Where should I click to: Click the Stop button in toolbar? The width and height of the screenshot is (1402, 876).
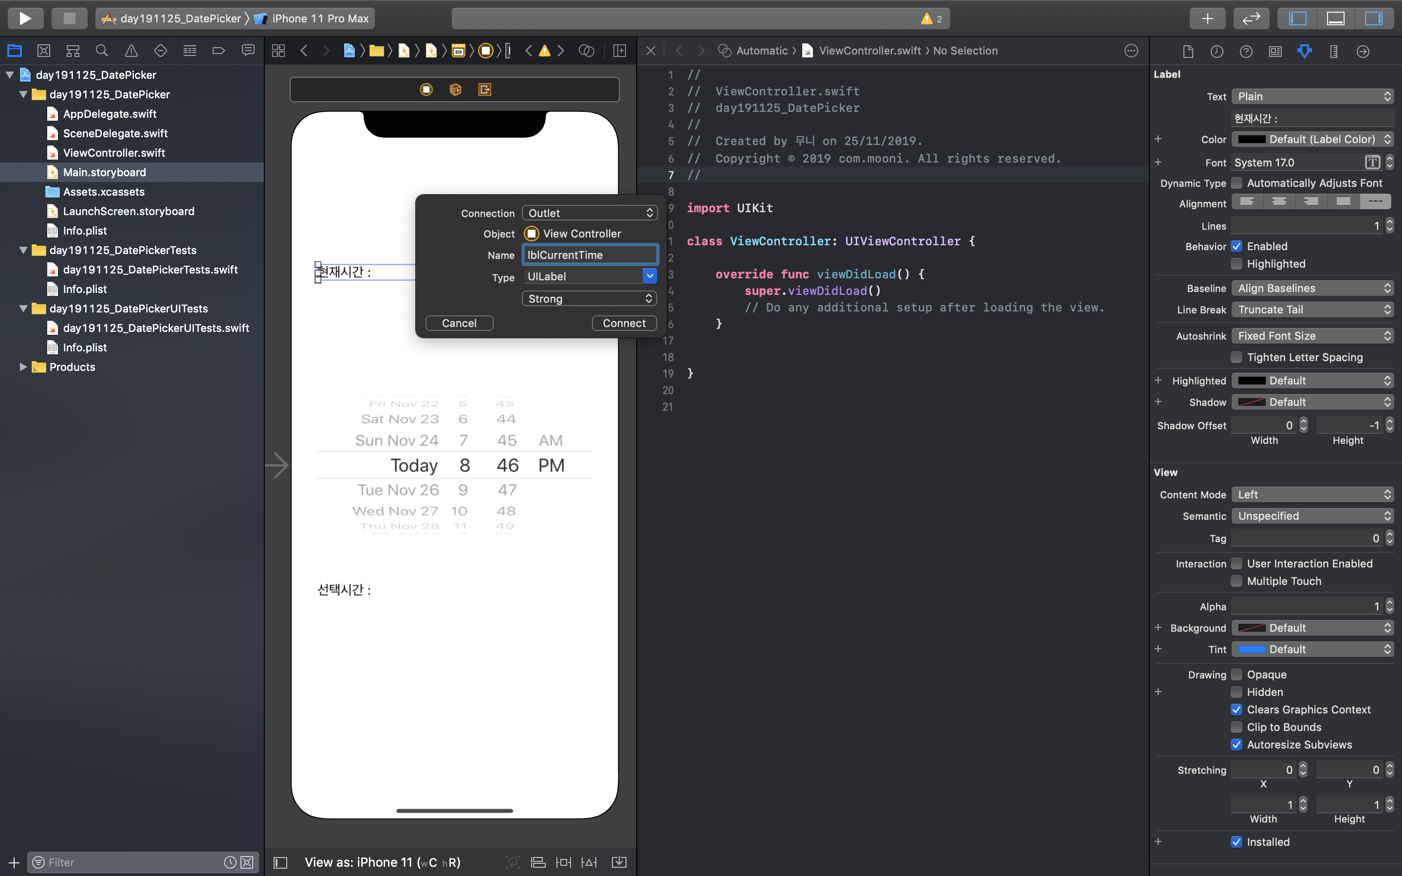(x=69, y=18)
